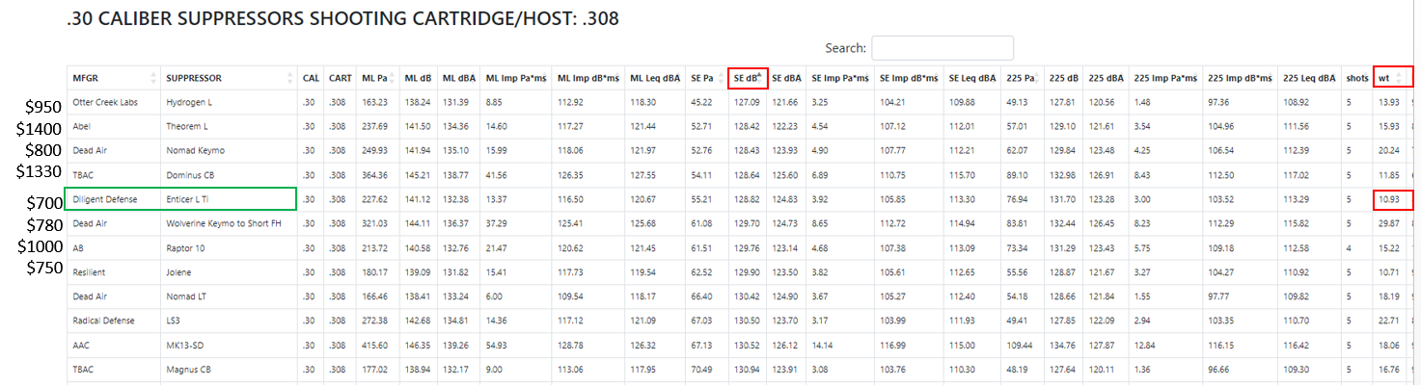Viewport: 1421px width, 385px height.
Task: Sort by 225 Imp Pa*ms column header
Action: pos(1165,78)
